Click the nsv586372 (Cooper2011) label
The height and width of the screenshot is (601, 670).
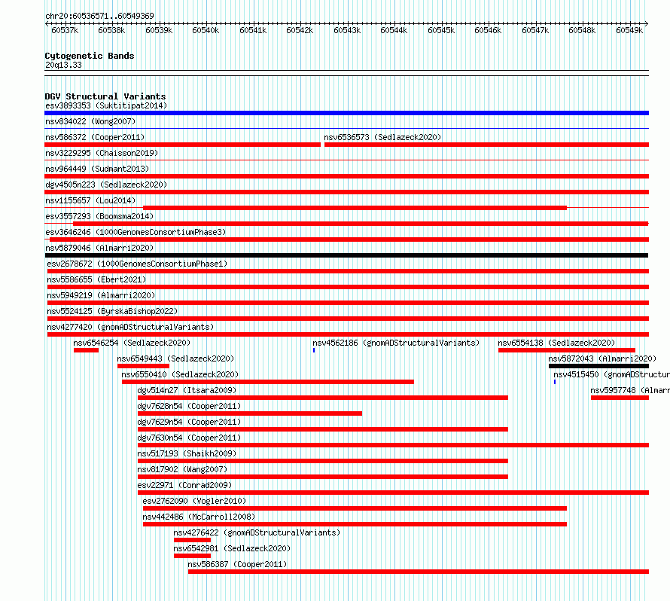click(x=95, y=137)
